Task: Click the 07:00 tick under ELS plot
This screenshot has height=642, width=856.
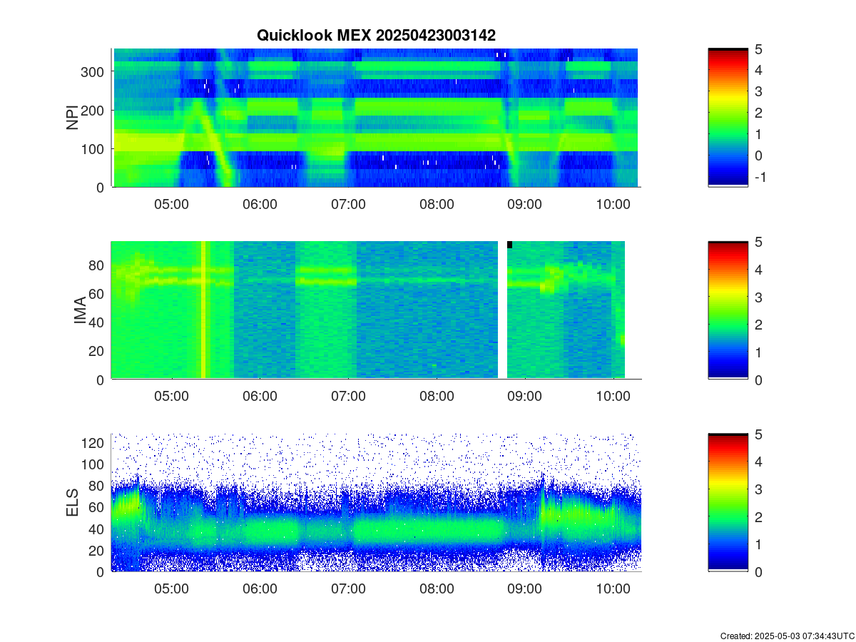Action: [348, 588]
